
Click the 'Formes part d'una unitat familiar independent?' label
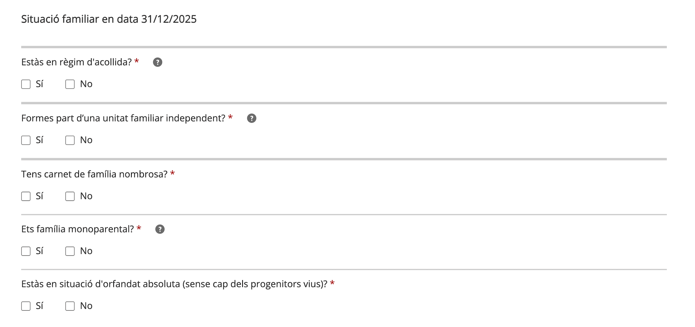click(123, 118)
